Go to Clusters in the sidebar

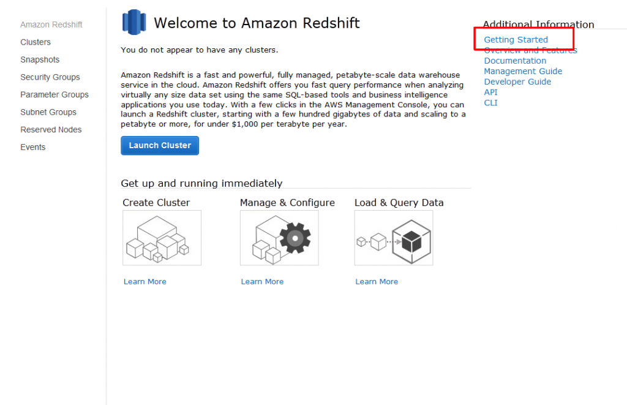click(36, 42)
